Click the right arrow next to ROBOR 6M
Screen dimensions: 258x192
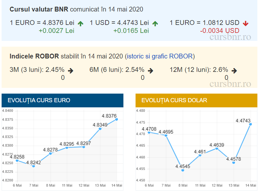(151, 71)
